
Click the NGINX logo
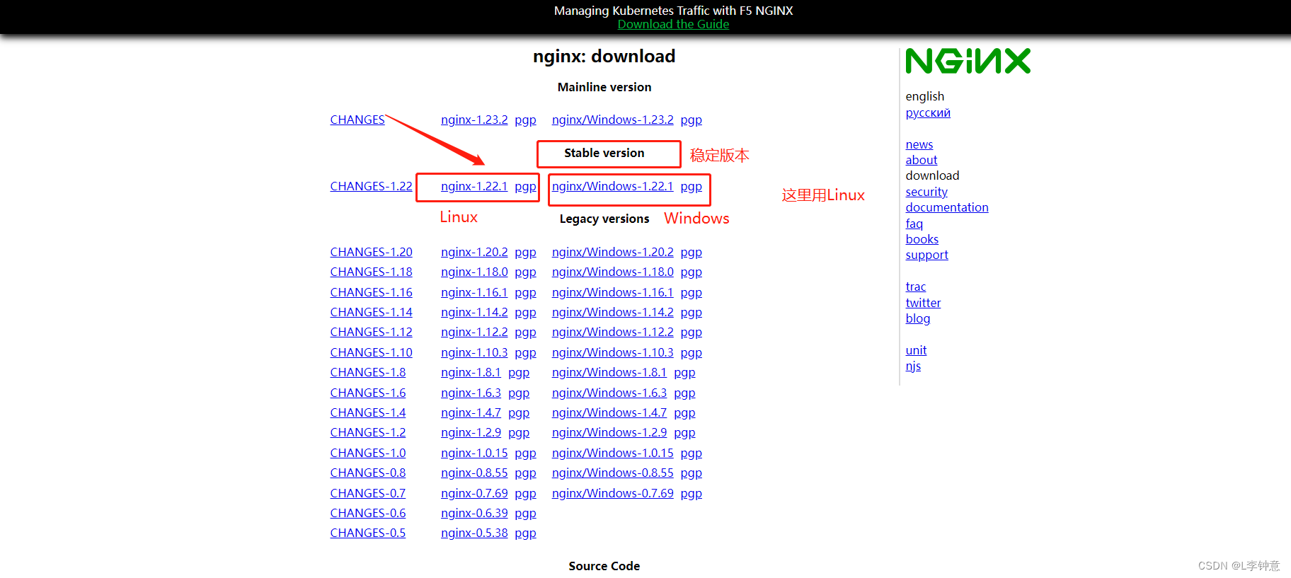tap(968, 61)
